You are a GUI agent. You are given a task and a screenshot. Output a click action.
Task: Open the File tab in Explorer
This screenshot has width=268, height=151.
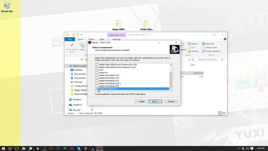pos(70,39)
